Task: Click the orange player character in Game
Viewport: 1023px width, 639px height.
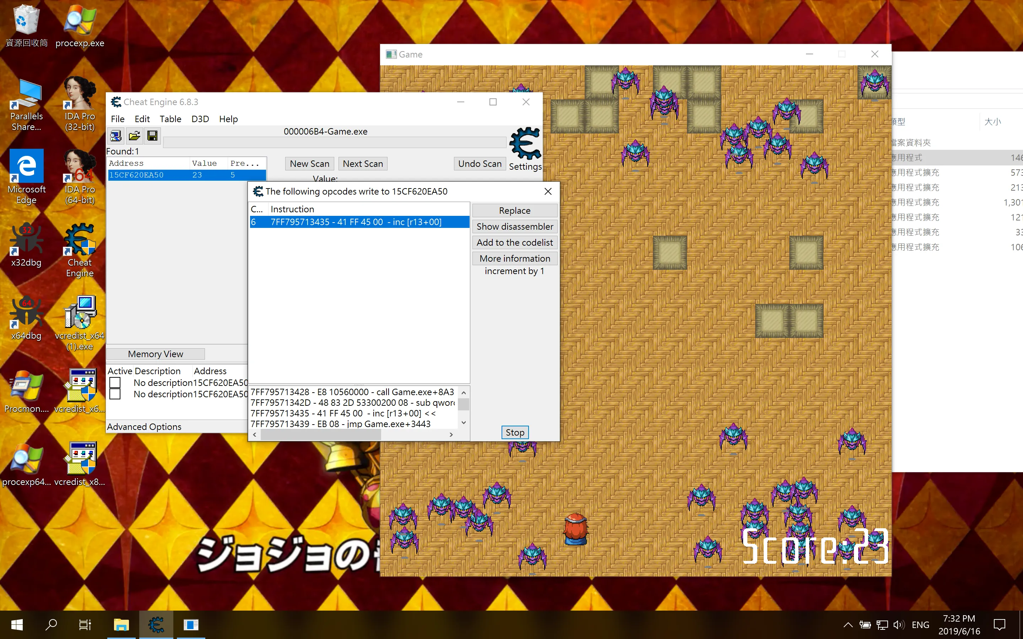Action: click(575, 529)
